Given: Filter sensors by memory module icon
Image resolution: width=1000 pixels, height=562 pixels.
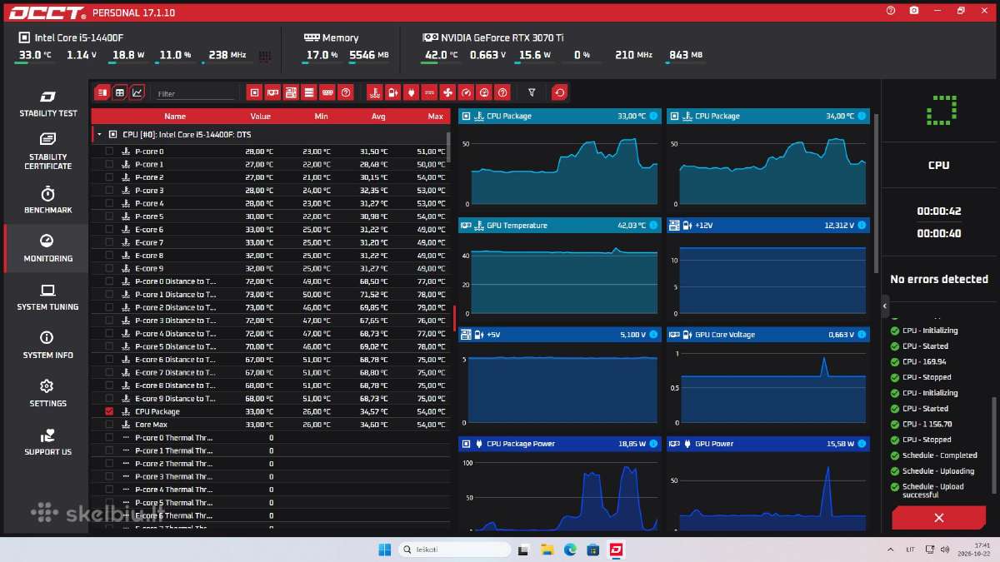Looking at the screenshot, I should (x=327, y=92).
